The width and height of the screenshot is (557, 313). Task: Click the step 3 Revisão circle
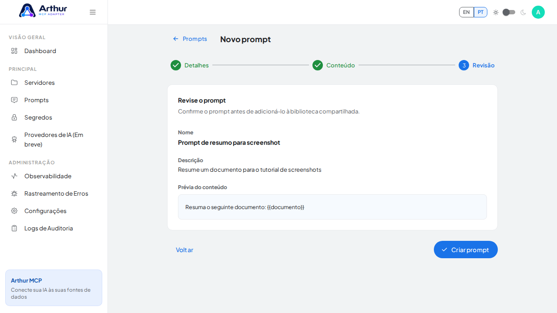(x=464, y=65)
